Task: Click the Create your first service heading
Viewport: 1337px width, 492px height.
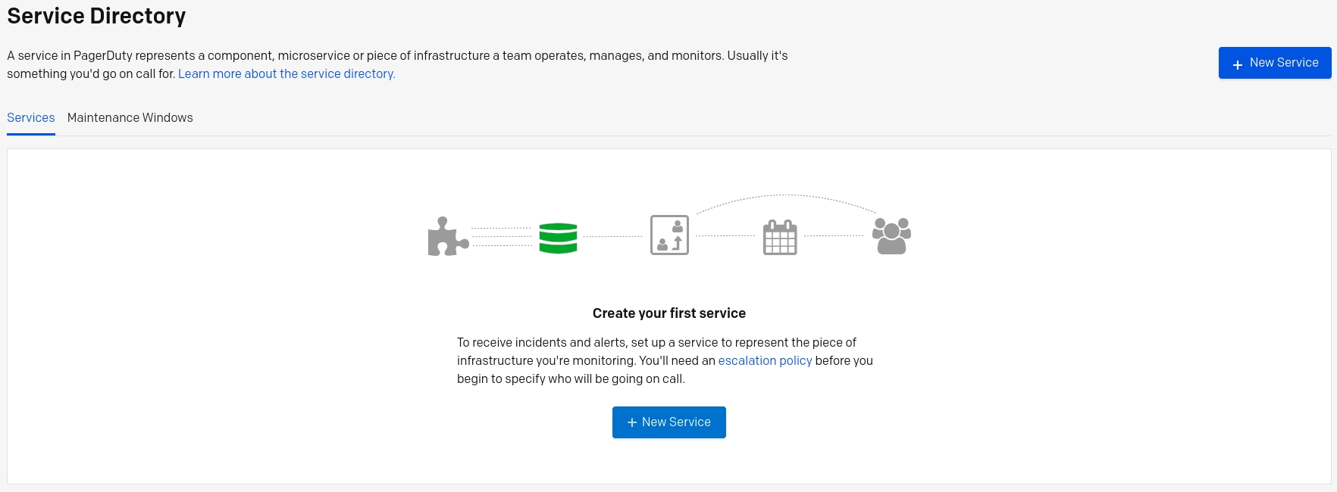Action: 669,313
